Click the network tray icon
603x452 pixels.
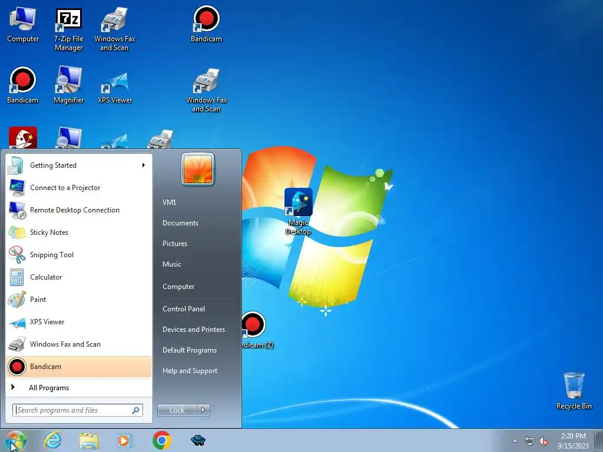(x=529, y=441)
